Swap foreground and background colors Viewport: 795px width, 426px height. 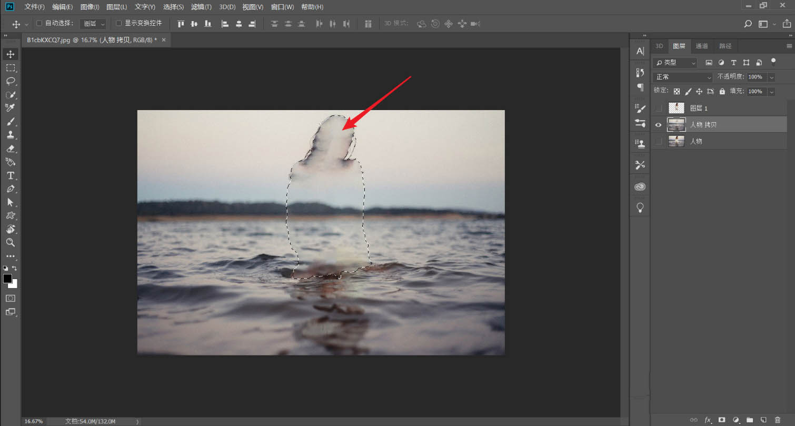pos(15,268)
